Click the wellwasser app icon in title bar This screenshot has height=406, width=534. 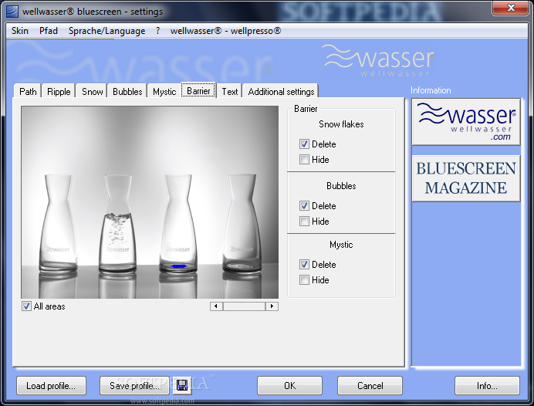[12, 11]
